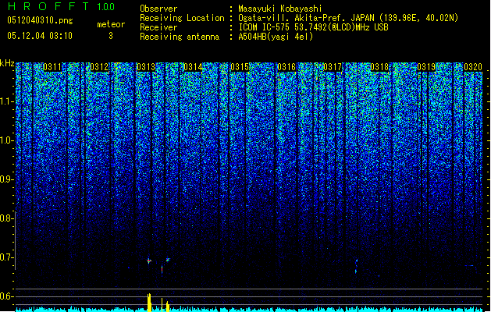The height and width of the screenshot is (312, 491).
Task: Click the 0314 time marker
Action: click(x=193, y=67)
